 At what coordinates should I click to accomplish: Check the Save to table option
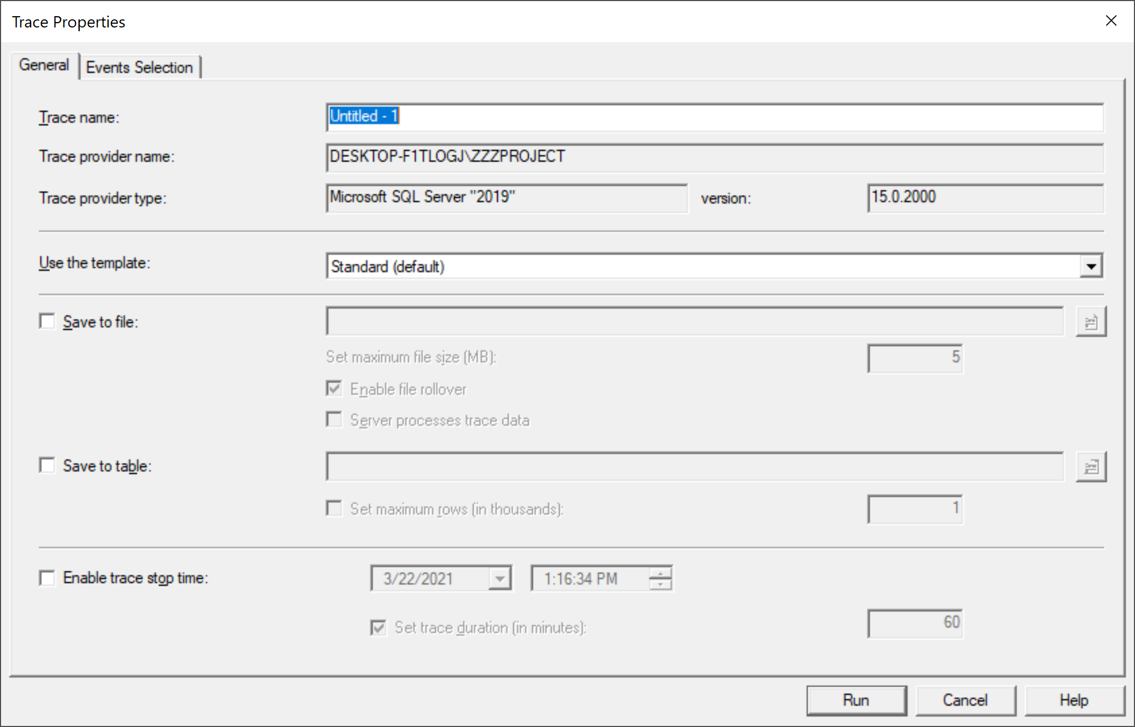(x=47, y=465)
